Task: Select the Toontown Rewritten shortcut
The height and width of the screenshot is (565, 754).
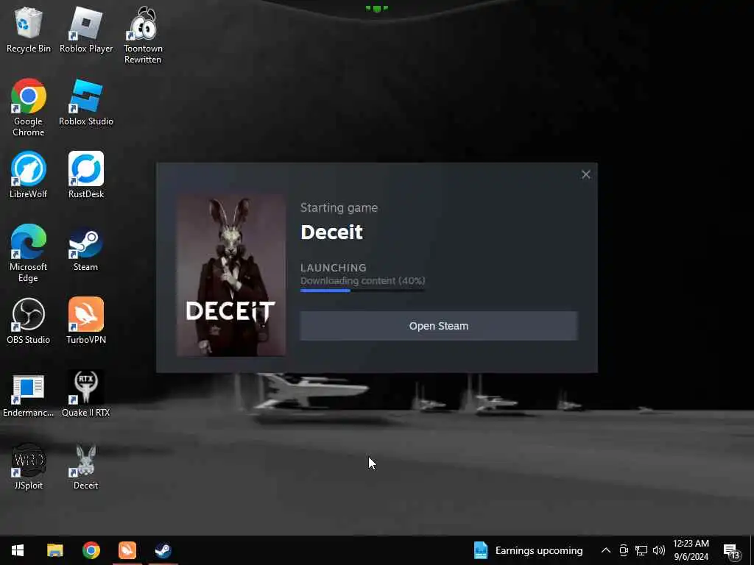Action: [x=143, y=35]
